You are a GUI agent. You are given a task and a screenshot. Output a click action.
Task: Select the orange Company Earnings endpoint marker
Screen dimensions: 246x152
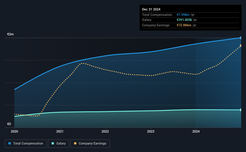[x=241, y=46]
